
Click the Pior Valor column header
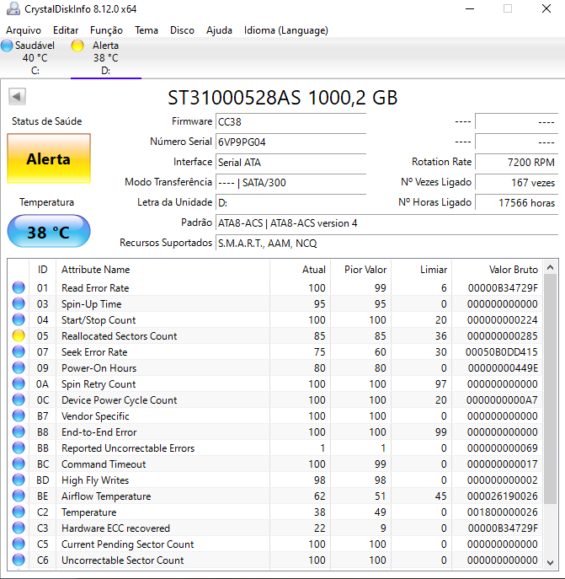361,270
